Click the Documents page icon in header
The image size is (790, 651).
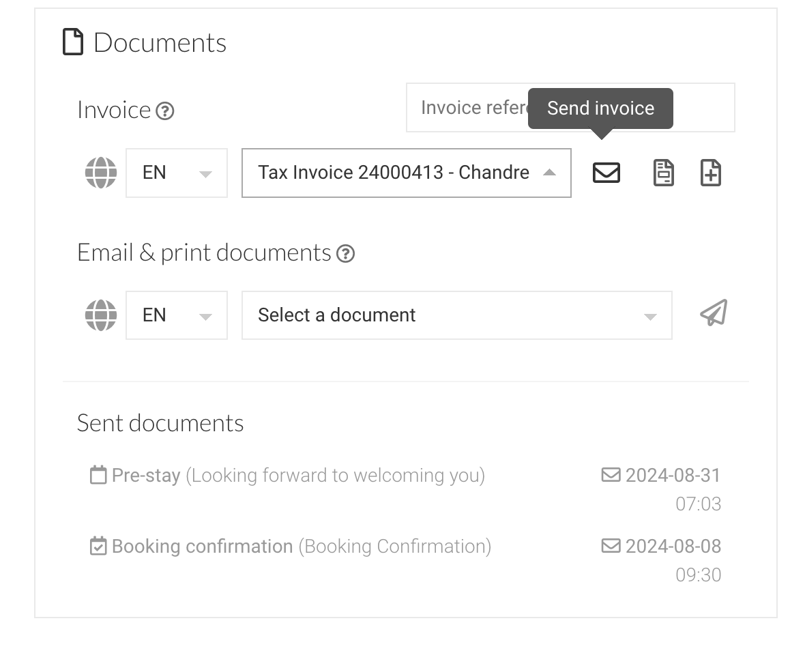coord(73,42)
